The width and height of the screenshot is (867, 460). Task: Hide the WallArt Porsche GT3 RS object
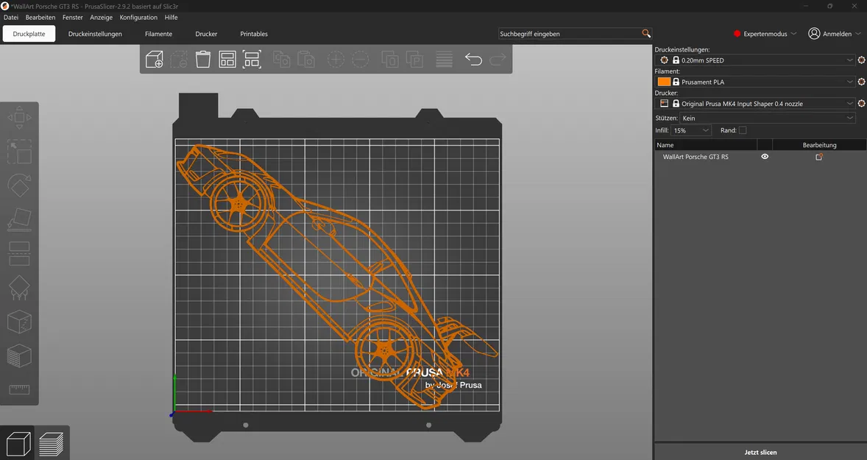pyautogui.click(x=765, y=157)
